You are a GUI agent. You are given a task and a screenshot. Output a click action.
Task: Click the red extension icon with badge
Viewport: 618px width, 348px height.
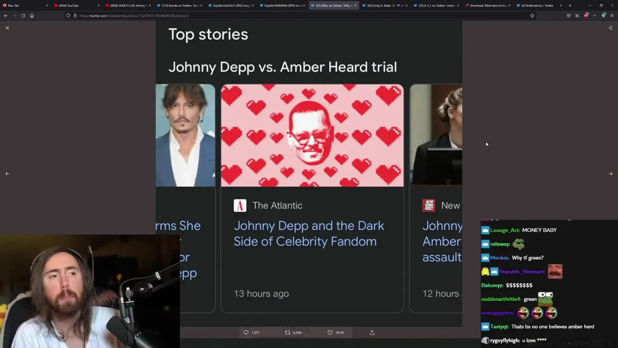point(586,15)
